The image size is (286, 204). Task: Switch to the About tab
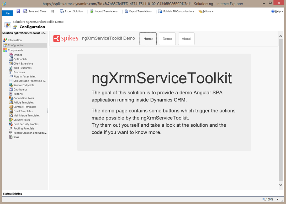coord(186,39)
